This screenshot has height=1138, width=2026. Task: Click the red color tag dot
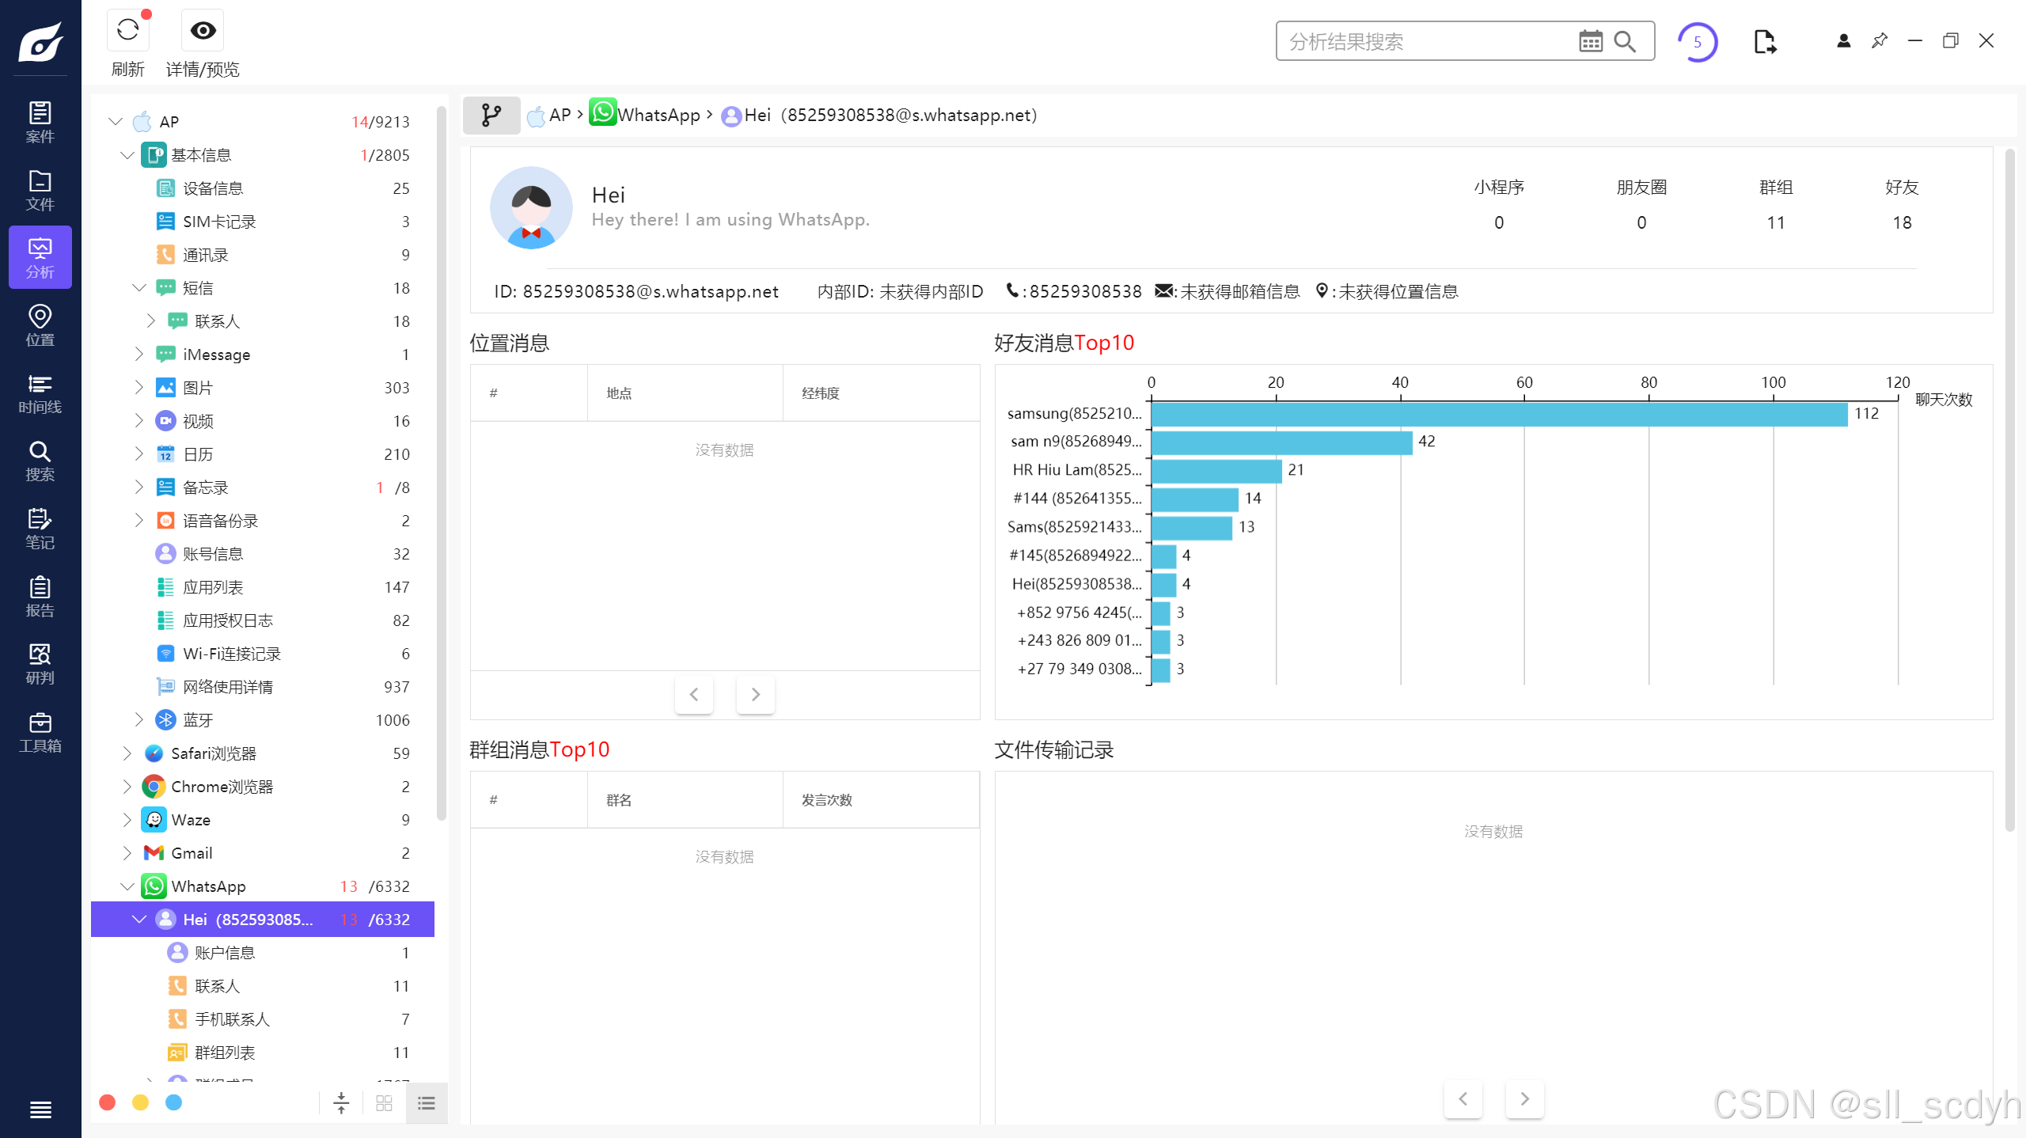(x=108, y=1102)
